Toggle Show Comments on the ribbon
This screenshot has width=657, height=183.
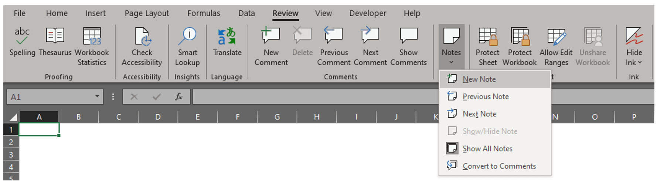[408, 46]
